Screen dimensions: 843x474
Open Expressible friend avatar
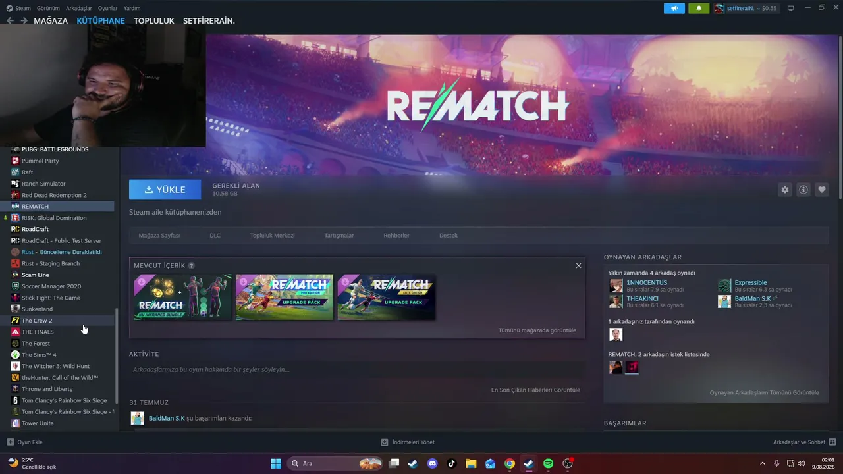pyautogui.click(x=724, y=286)
